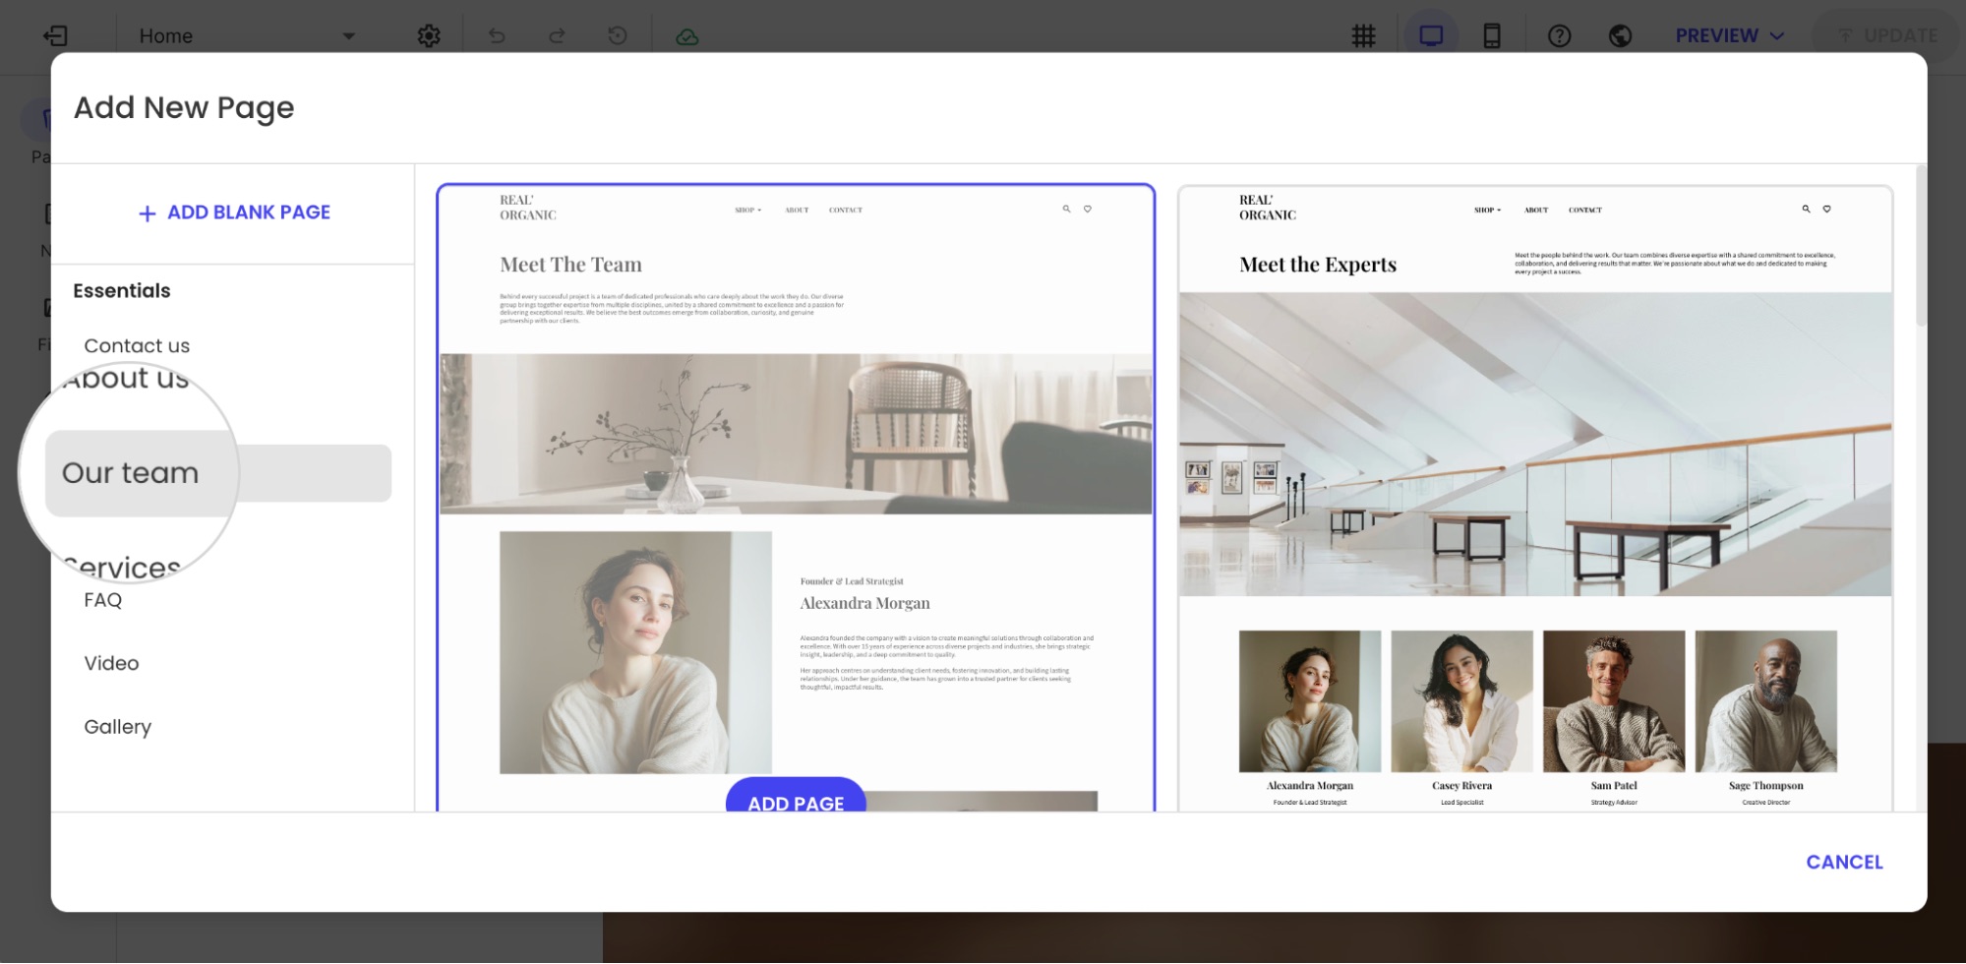This screenshot has height=964, width=1966.
Task: Click the Add New Page title
Action: tap(184, 108)
